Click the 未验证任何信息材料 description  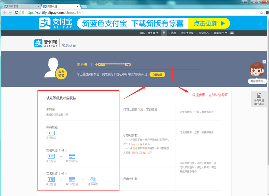[x=57, y=115]
